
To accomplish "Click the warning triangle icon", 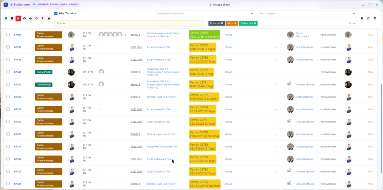I will click(49, 18).
